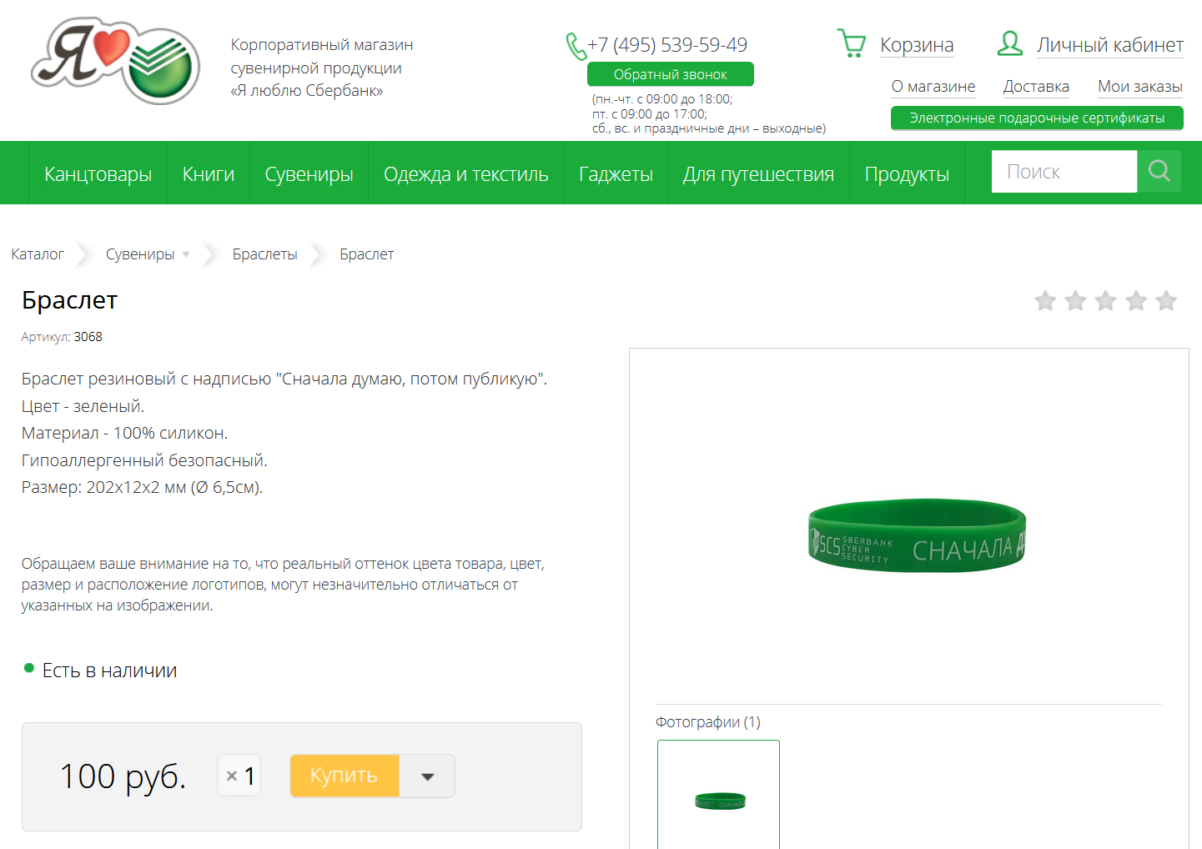The width and height of the screenshot is (1202, 849).
Task: Click the Sberbank heart logo
Action: coord(115,61)
